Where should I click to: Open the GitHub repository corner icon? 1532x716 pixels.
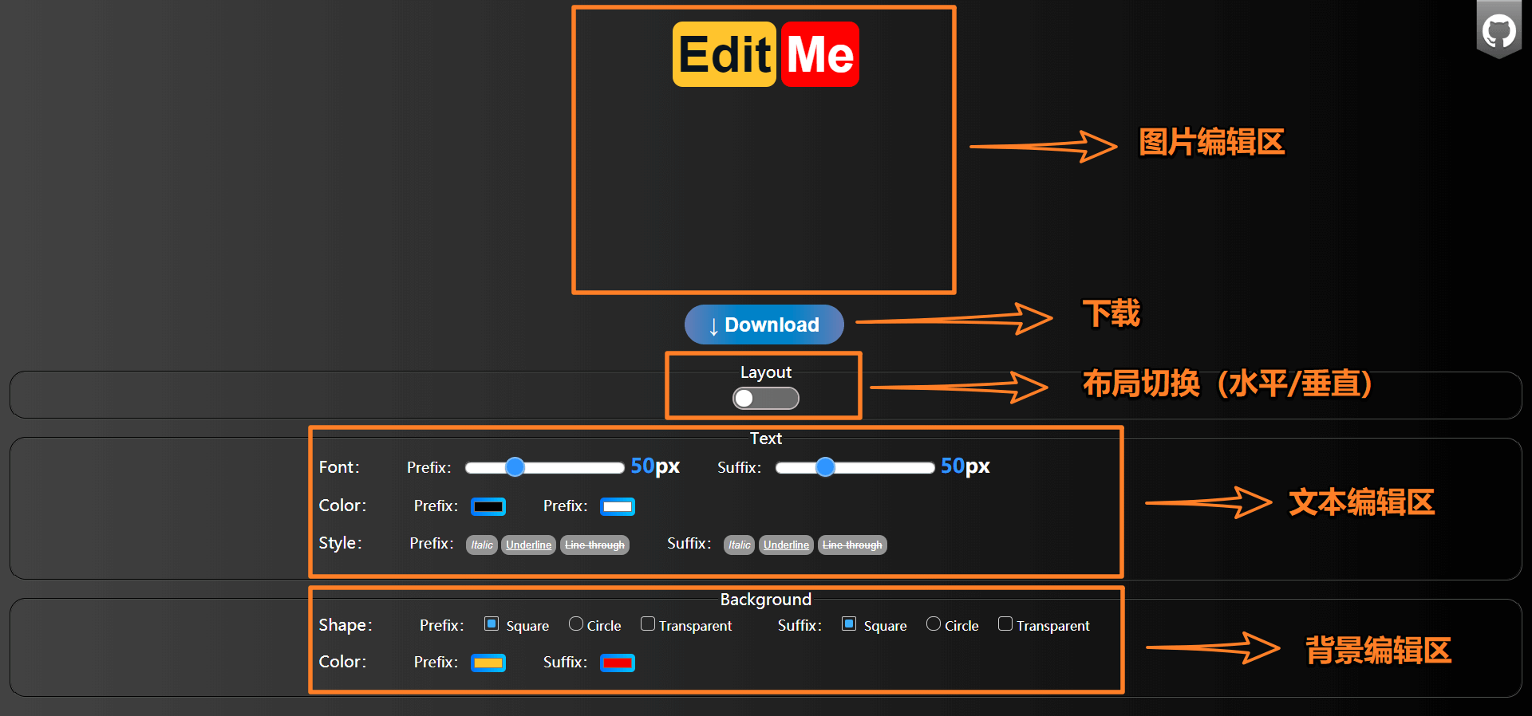coord(1498,30)
